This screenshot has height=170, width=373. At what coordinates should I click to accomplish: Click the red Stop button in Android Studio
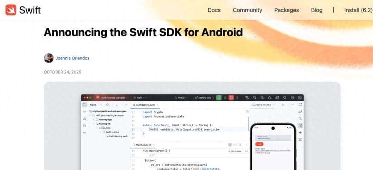(x=231, y=98)
